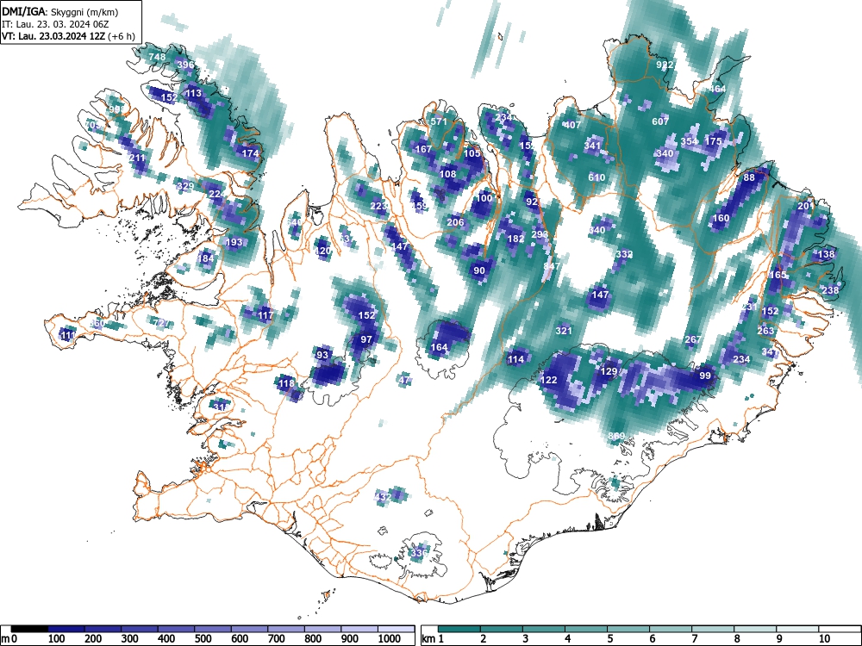Click the map value 129
This screenshot has width=862, height=646.
coord(609,371)
